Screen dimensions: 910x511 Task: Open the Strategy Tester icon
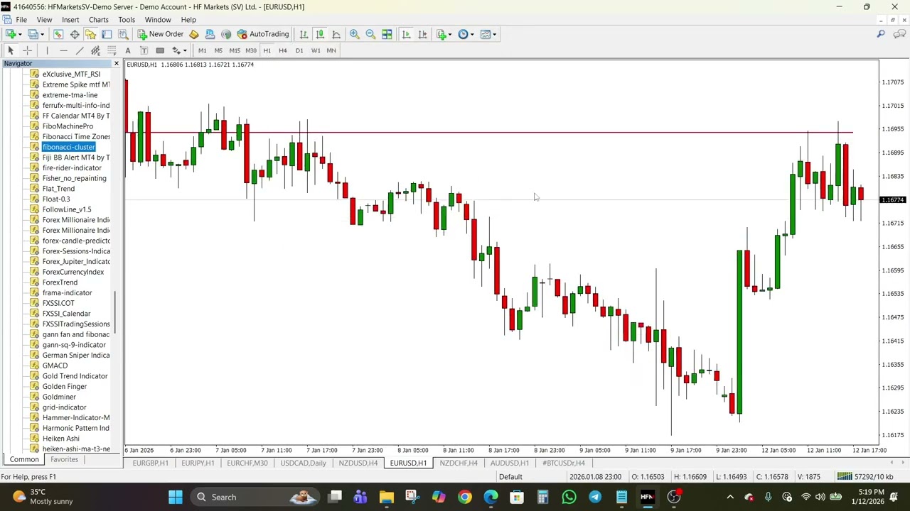(x=123, y=34)
